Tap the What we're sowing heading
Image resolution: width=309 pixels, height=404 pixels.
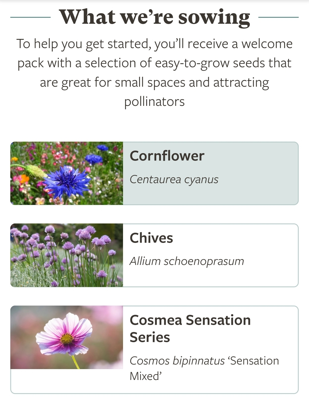point(154,17)
